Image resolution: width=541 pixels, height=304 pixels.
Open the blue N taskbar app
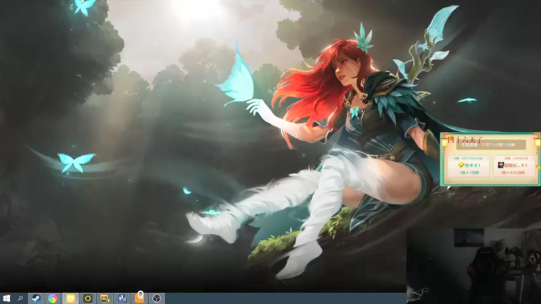(122, 298)
